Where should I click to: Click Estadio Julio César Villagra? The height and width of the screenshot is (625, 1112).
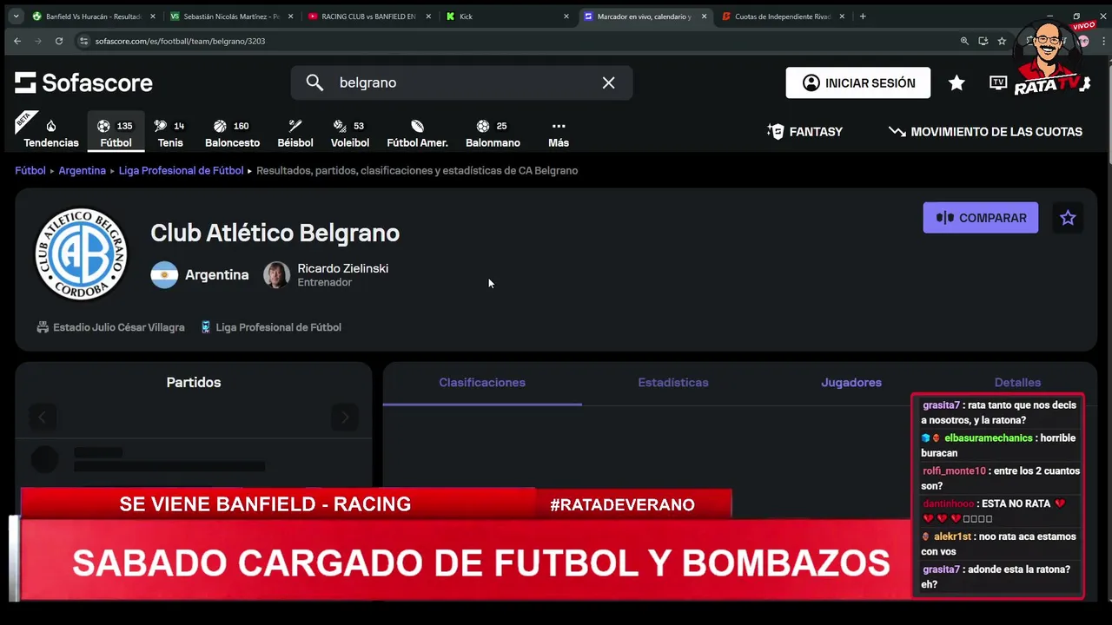coord(119,328)
